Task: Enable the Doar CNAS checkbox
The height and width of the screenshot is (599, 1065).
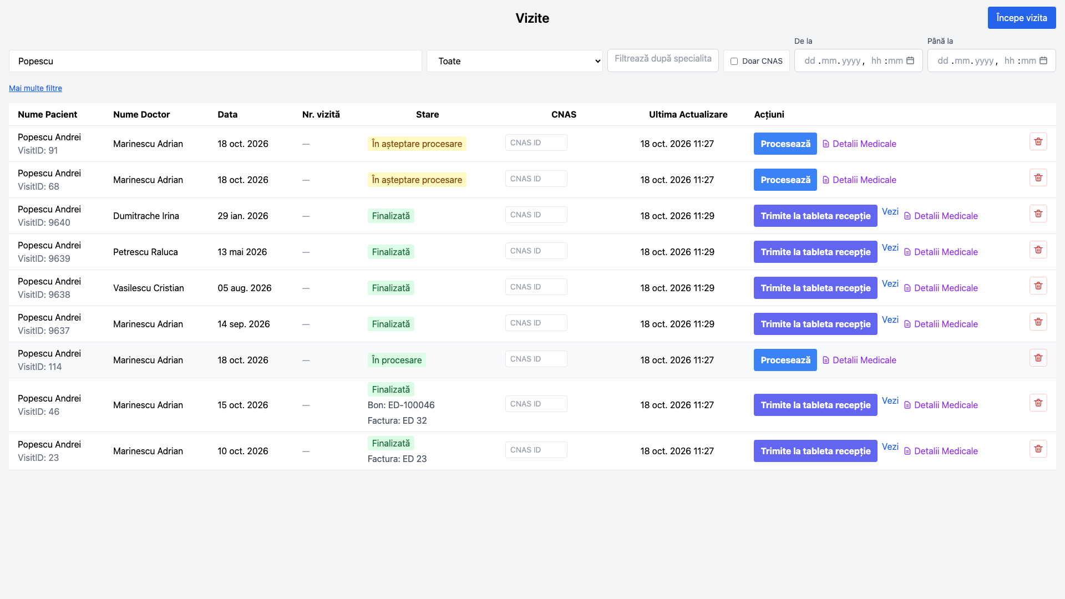Action: click(734, 61)
